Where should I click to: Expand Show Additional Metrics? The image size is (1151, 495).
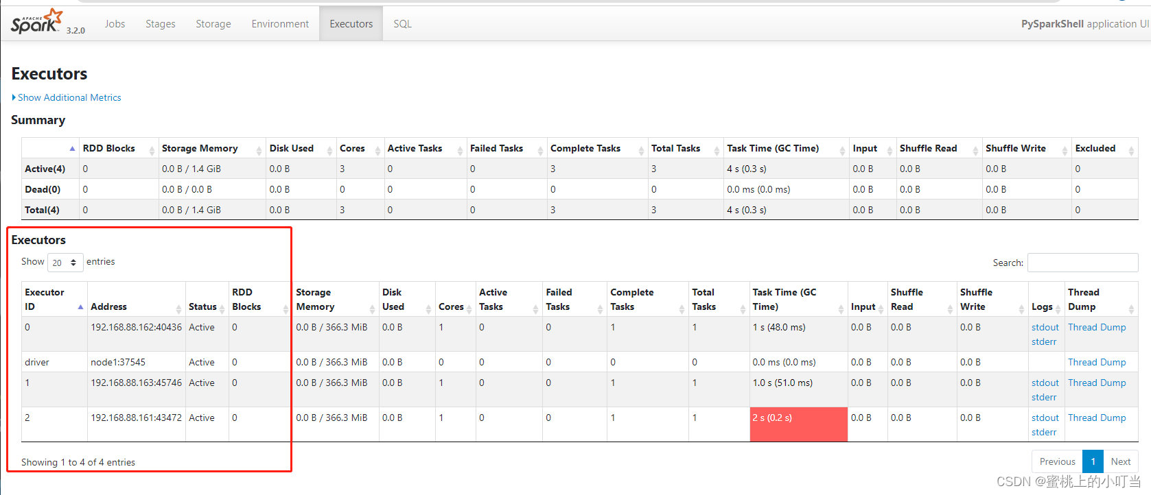(x=67, y=97)
